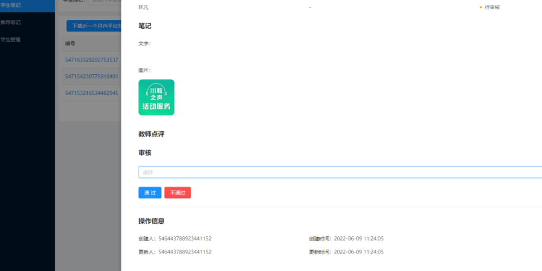
Task: Open the 学生笔记 sidebar menu item
Action: [27, 5]
